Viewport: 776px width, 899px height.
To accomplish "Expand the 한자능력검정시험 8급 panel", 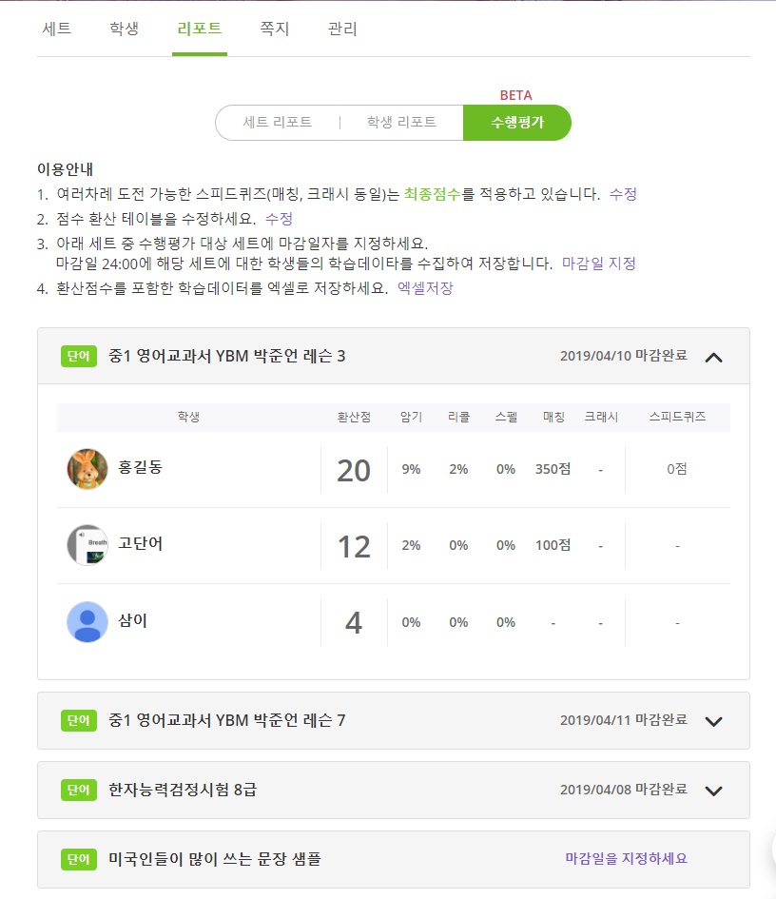I will [713, 791].
